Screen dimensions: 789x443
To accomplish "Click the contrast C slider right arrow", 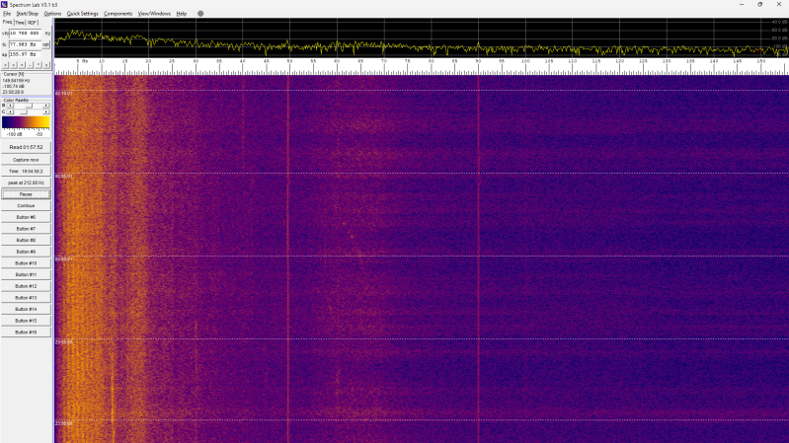I will pyautogui.click(x=45, y=111).
